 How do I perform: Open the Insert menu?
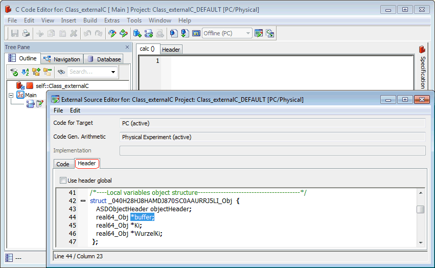pos(68,20)
